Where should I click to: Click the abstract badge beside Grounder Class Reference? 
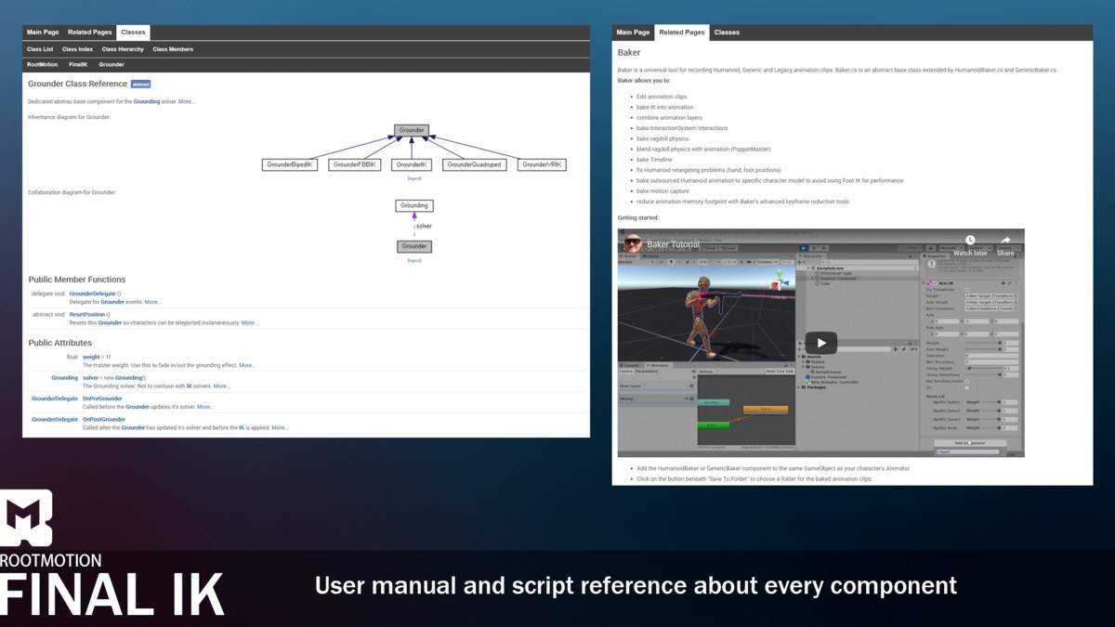[140, 84]
